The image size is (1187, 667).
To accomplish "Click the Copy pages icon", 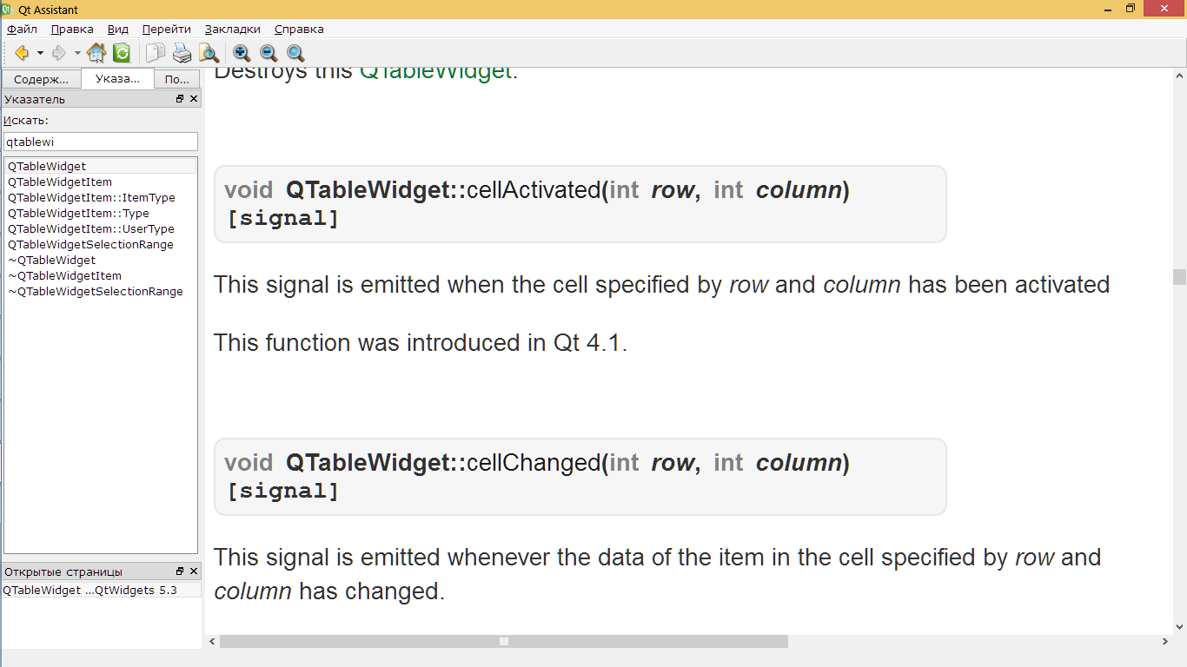I will click(156, 53).
